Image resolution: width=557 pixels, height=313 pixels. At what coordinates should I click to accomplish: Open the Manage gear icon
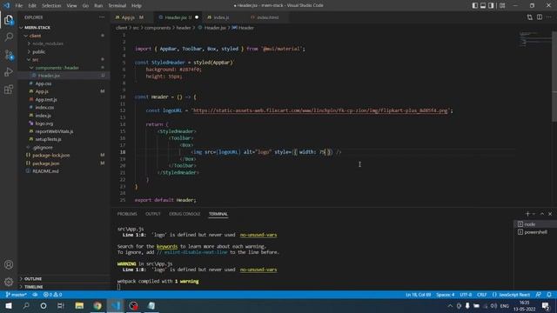click(9, 282)
